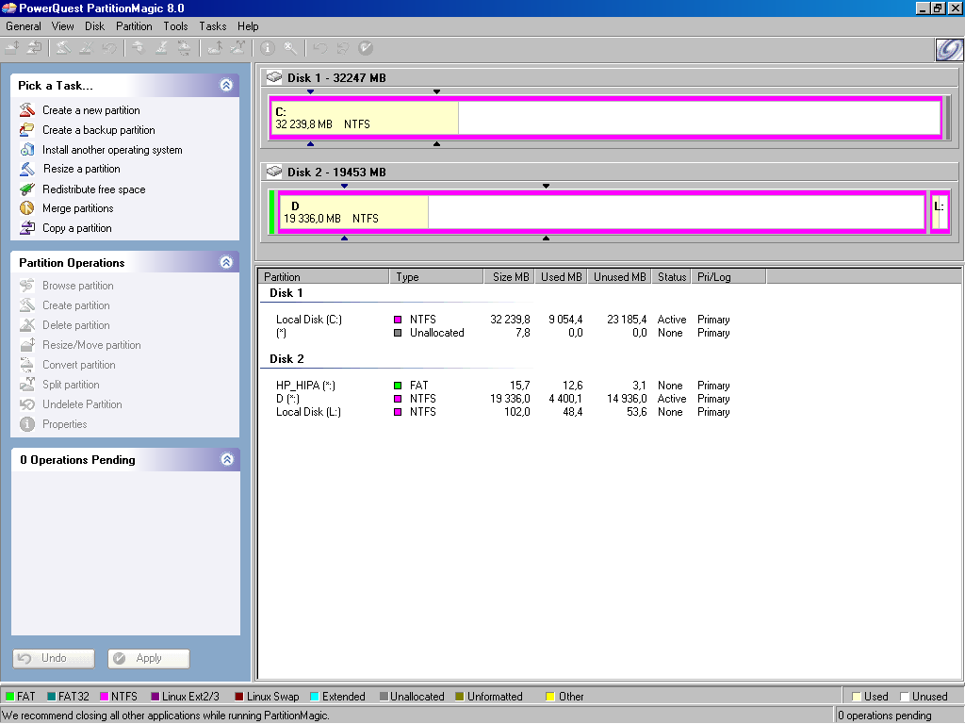965x724 pixels.
Task: Collapse the 0 Operations Pending panel
Action: (x=226, y=459)
